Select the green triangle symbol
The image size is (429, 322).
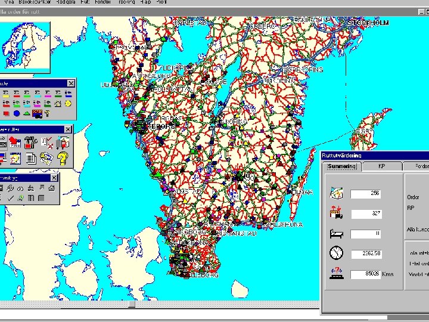[x=27, y=113]
